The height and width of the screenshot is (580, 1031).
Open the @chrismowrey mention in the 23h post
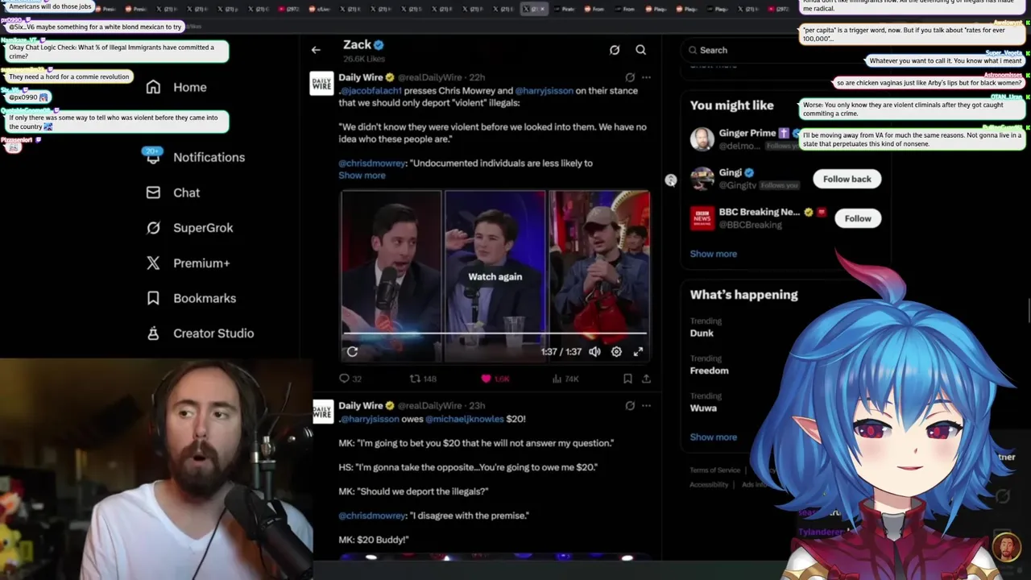(371, 516)
